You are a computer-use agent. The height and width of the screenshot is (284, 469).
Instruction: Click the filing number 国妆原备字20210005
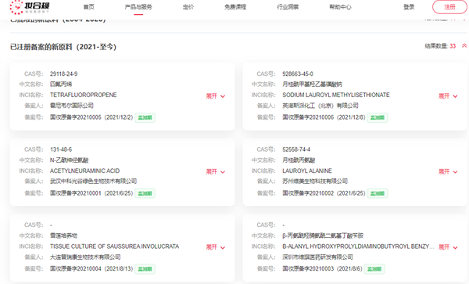(x=75, y=117)
